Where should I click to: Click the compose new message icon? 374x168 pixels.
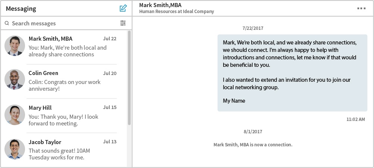tap(123, 8)
